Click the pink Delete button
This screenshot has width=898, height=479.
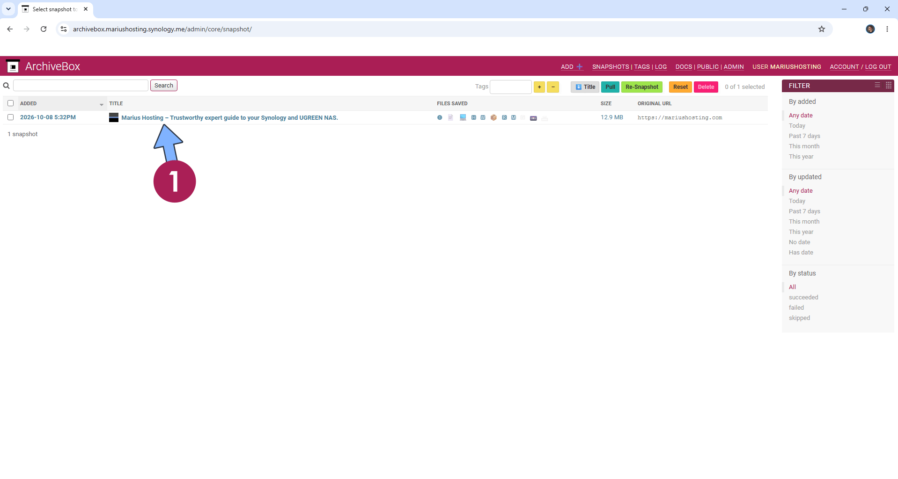point(706,87)
